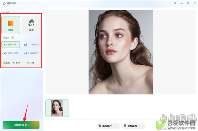Close the application window
Screen dimensions: 198x131
click(195, 3)
